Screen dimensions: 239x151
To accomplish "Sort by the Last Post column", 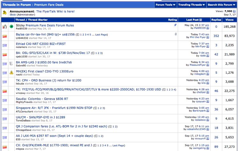I will coord(192,20).
